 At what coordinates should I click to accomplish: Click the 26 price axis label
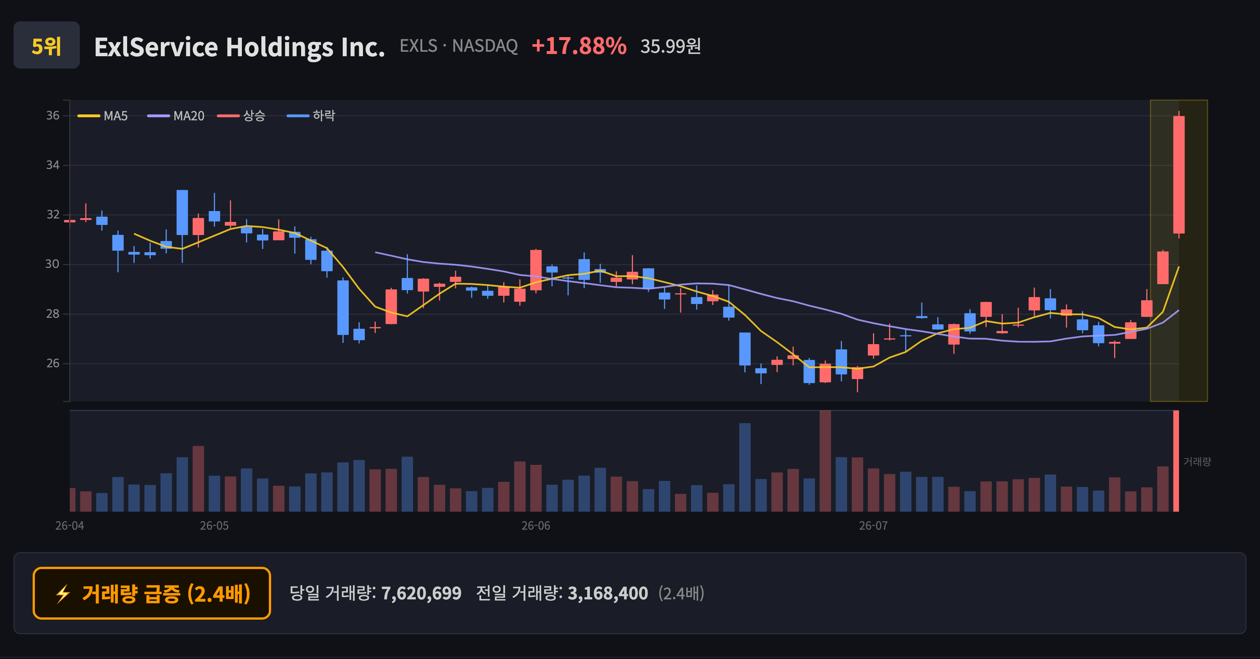coord(53,363)
